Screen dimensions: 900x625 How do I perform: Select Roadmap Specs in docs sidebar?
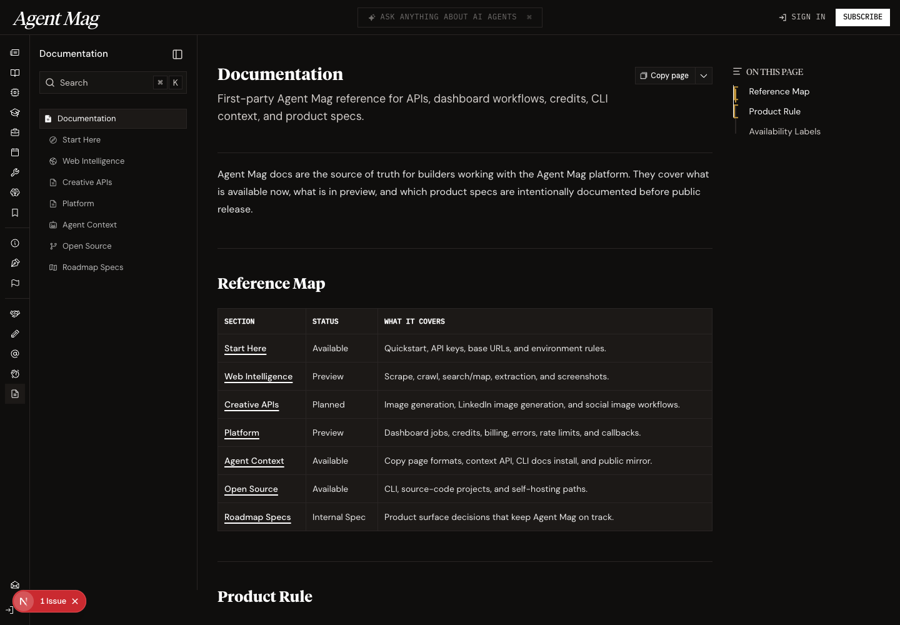[x=92, y=267]
